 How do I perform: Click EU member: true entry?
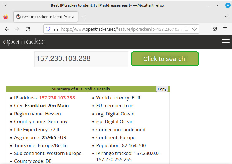(115, 106)
